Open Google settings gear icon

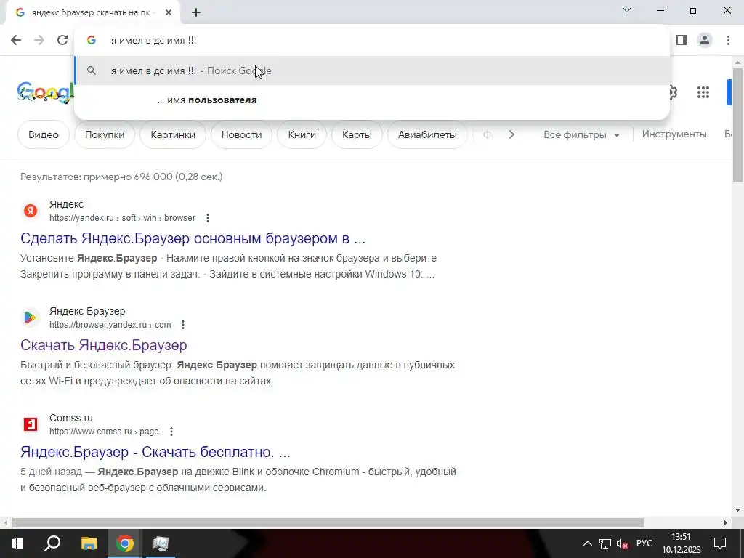tap(672, 92)
